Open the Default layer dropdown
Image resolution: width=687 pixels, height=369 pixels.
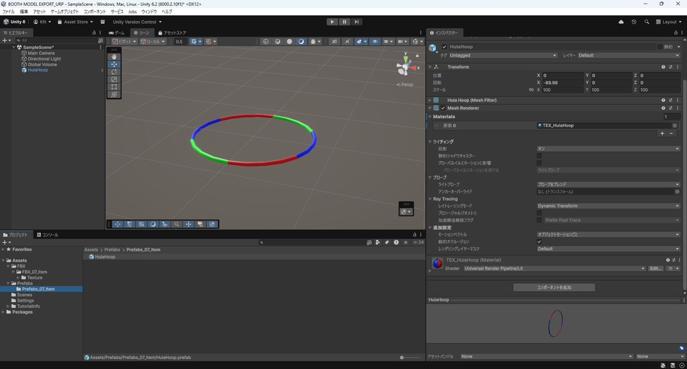click(x=629, y=55)
